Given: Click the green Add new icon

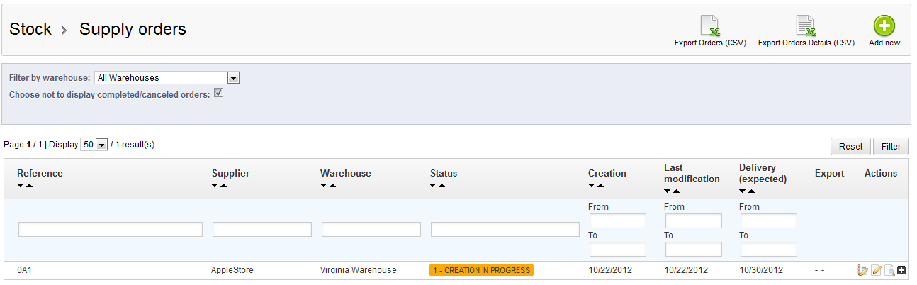Looking at the screenshot, I should [x=884, y=26].
